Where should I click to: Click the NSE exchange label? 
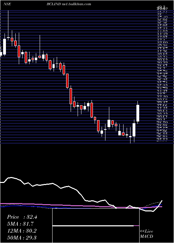click(x=7, y=4)
